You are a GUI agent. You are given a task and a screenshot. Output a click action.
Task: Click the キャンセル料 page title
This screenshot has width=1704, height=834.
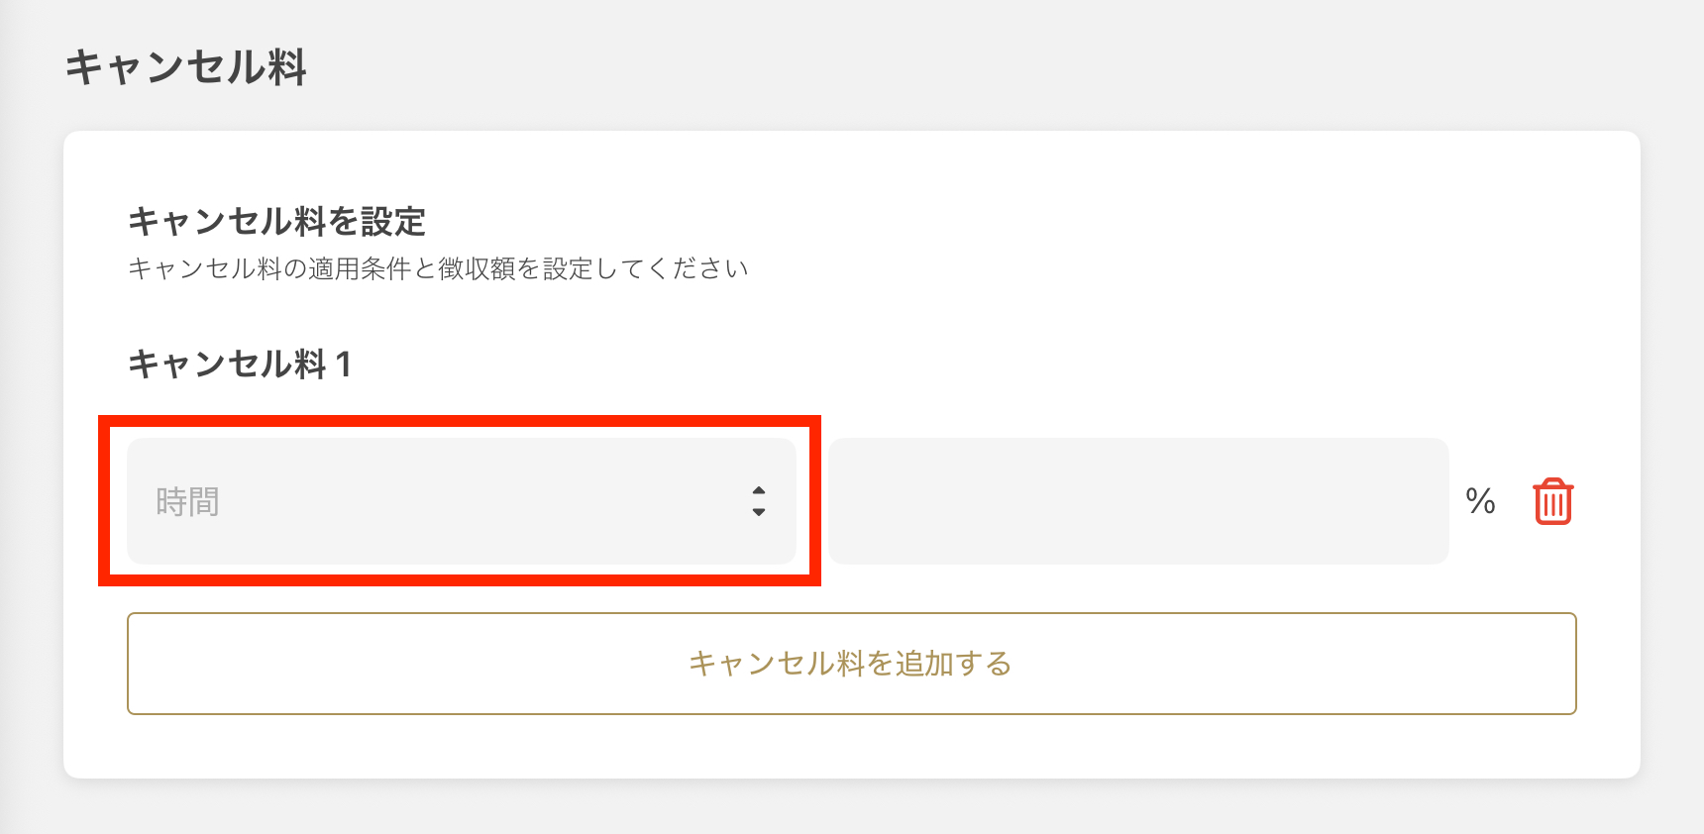pyautogui.click(x=186, y=67)
